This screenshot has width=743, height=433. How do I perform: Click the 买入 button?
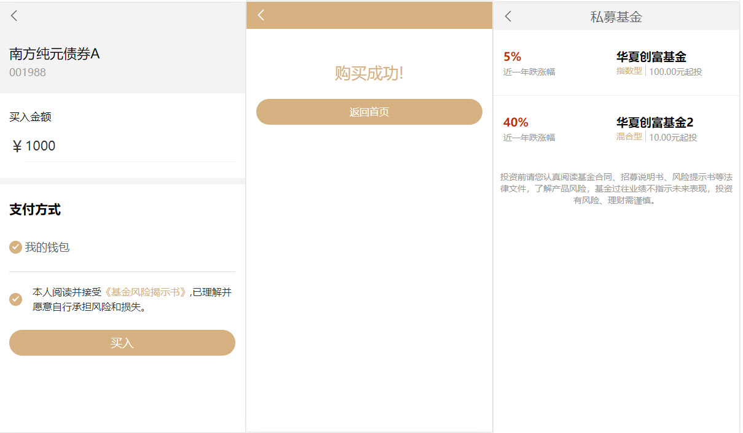pos(122,343)
